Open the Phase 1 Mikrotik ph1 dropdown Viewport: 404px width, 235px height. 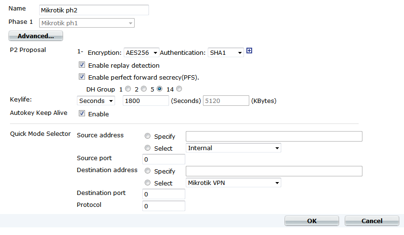(87, 23)
